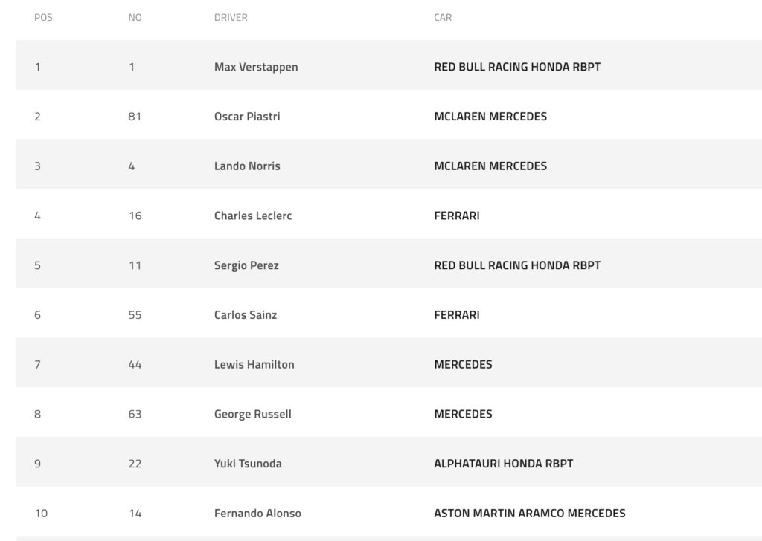Click on Charles Leclerc's name

click(253, 216)
